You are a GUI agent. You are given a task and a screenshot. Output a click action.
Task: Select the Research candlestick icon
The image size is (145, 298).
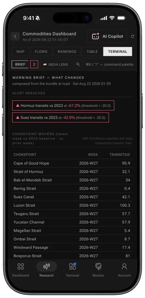point(47,266)
